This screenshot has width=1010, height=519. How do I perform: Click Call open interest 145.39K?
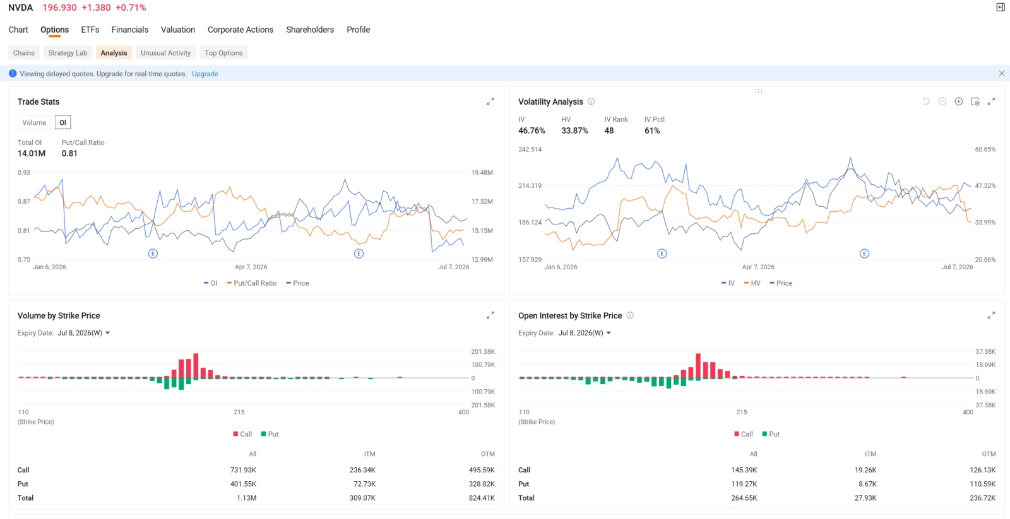[x=744, y=470]
